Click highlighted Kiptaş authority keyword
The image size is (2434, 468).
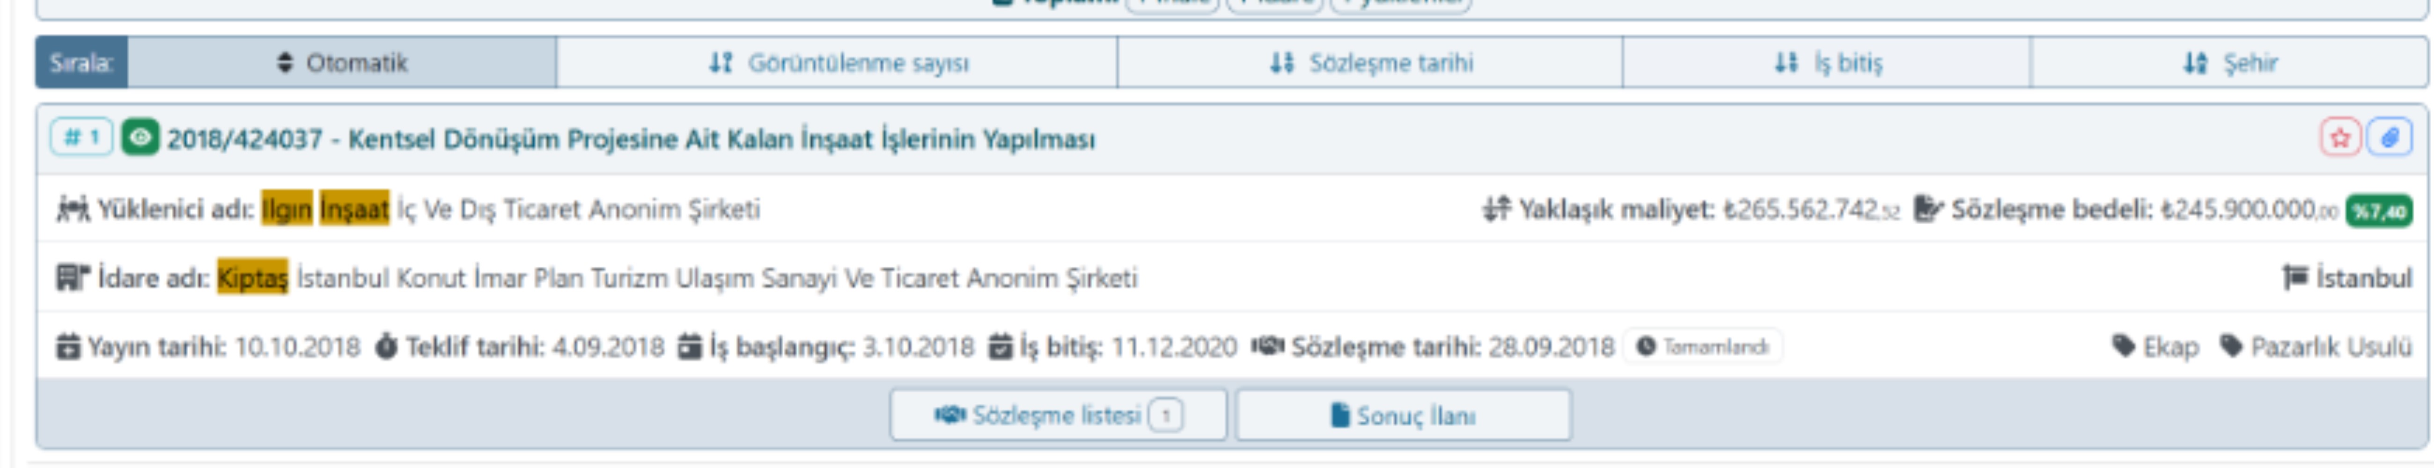pyautogui.click(x=252, y=277)
